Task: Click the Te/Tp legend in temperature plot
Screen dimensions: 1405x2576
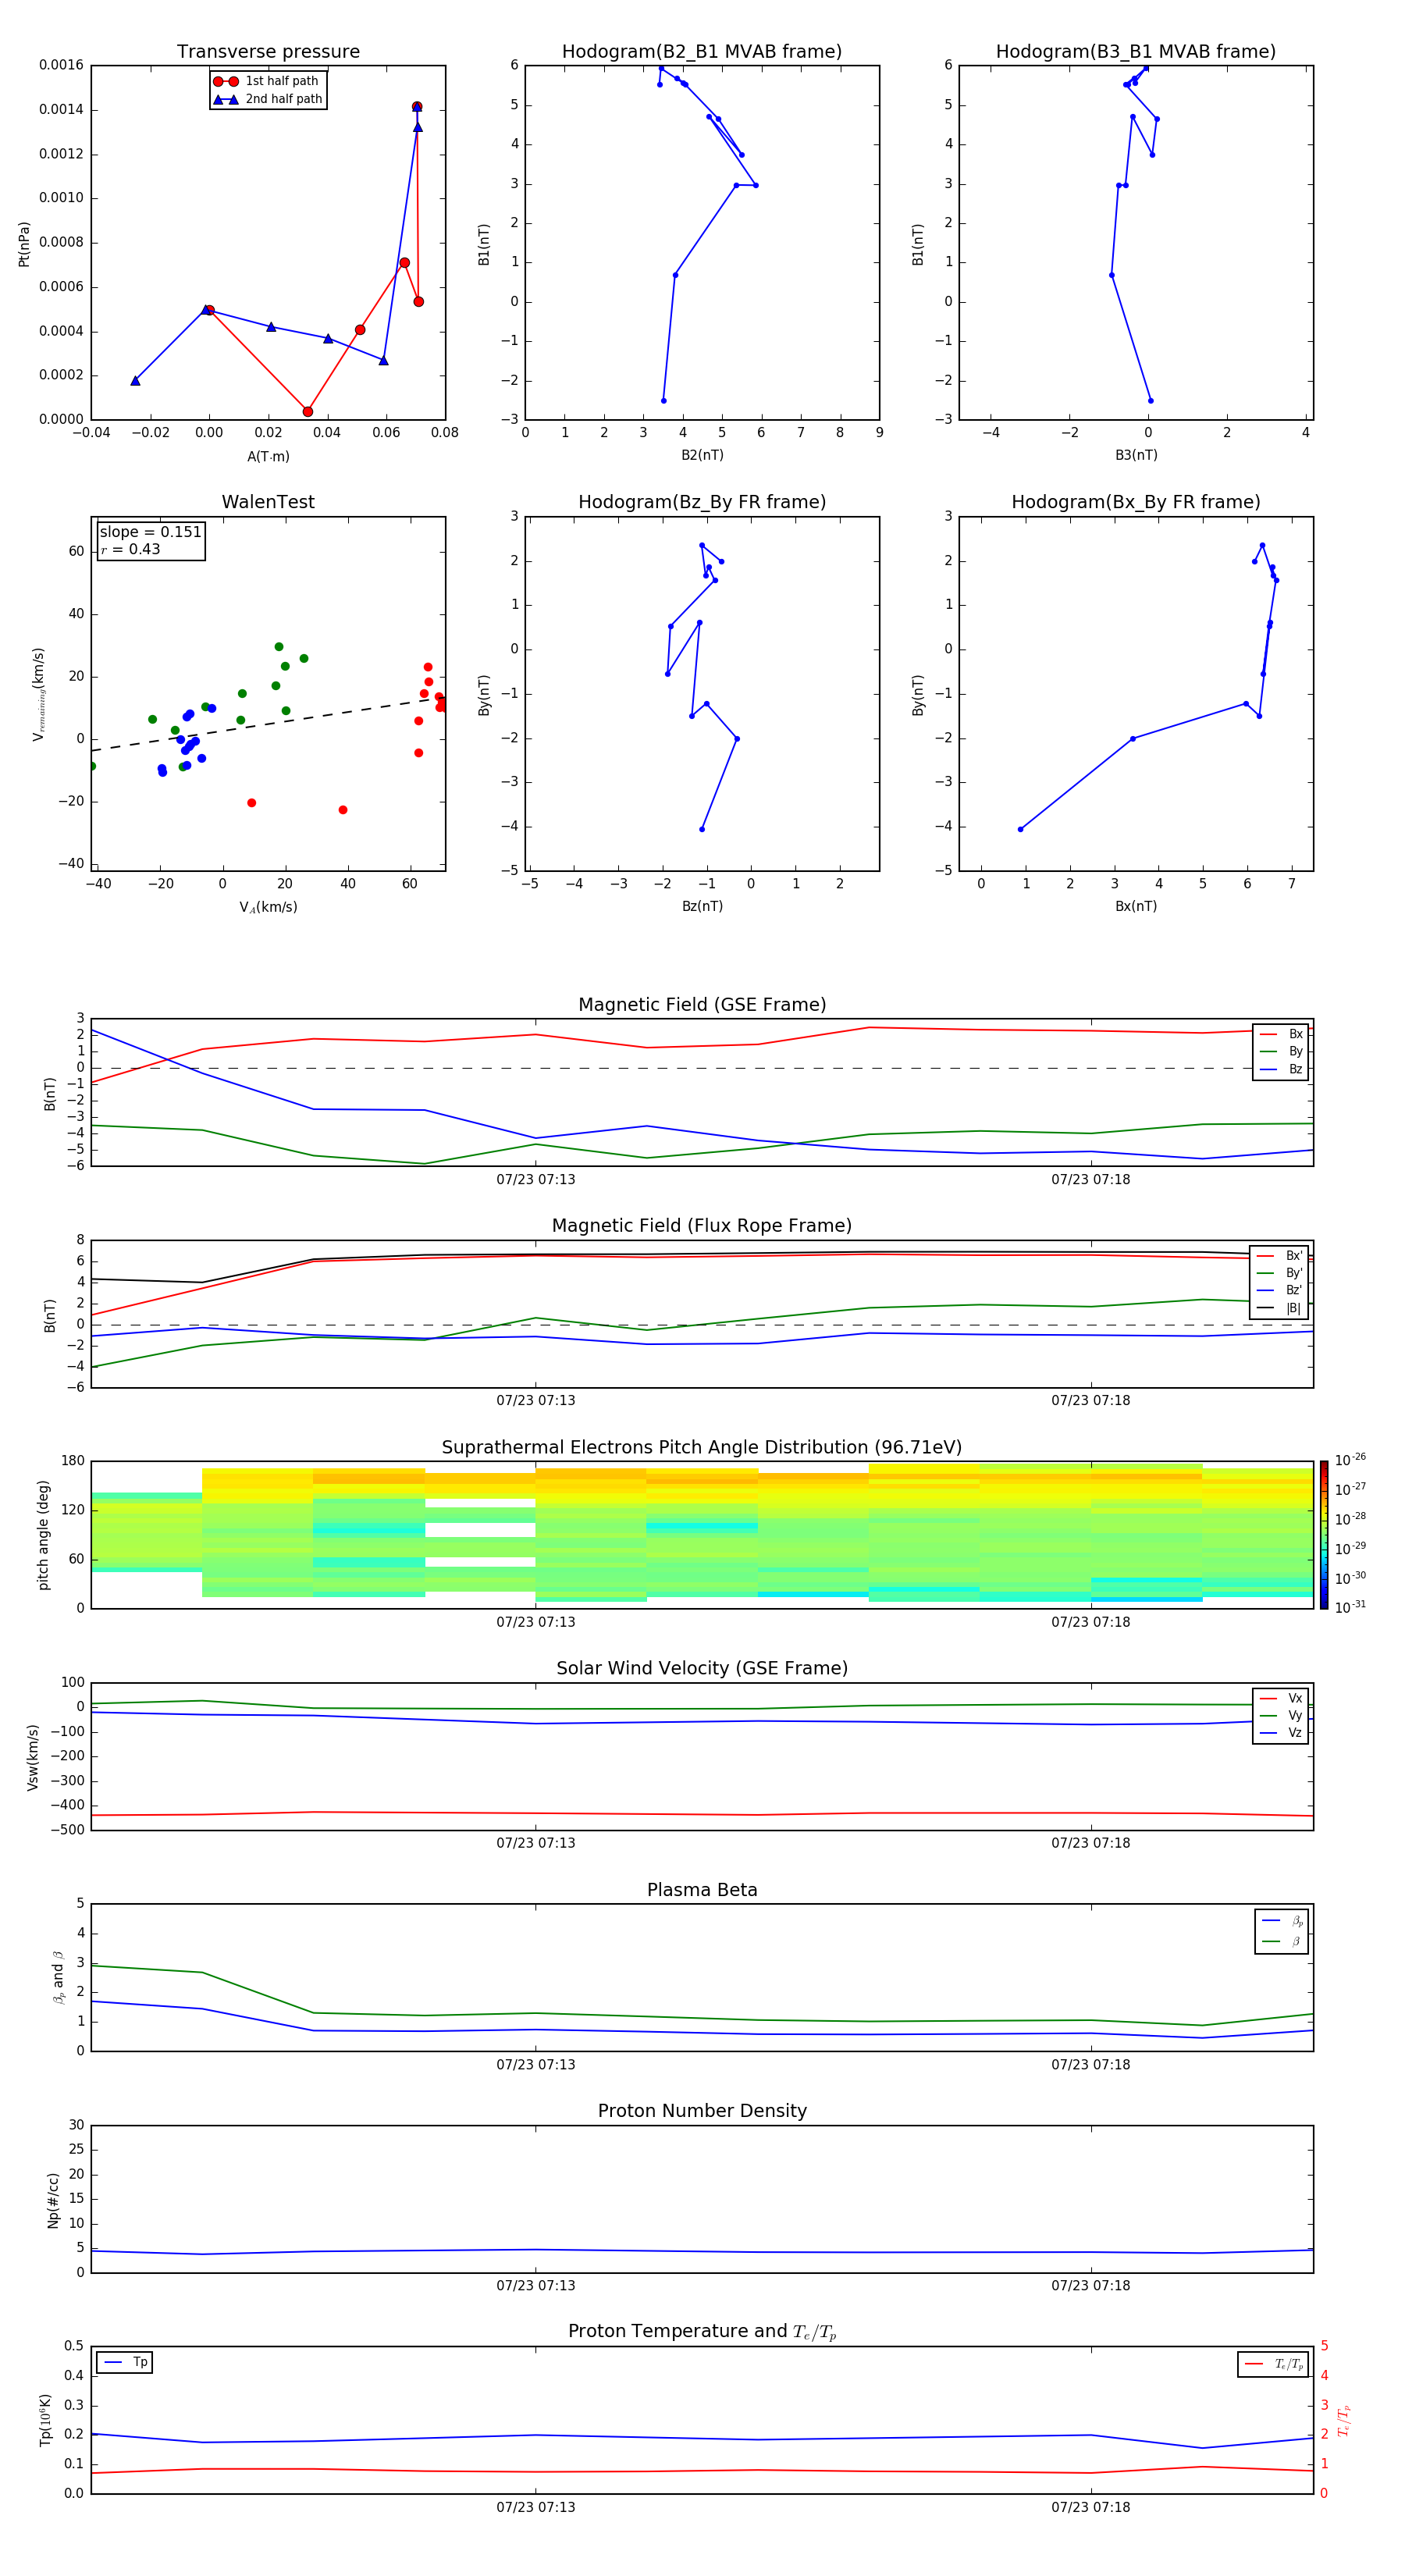Action: (x=1273, y=2364)
